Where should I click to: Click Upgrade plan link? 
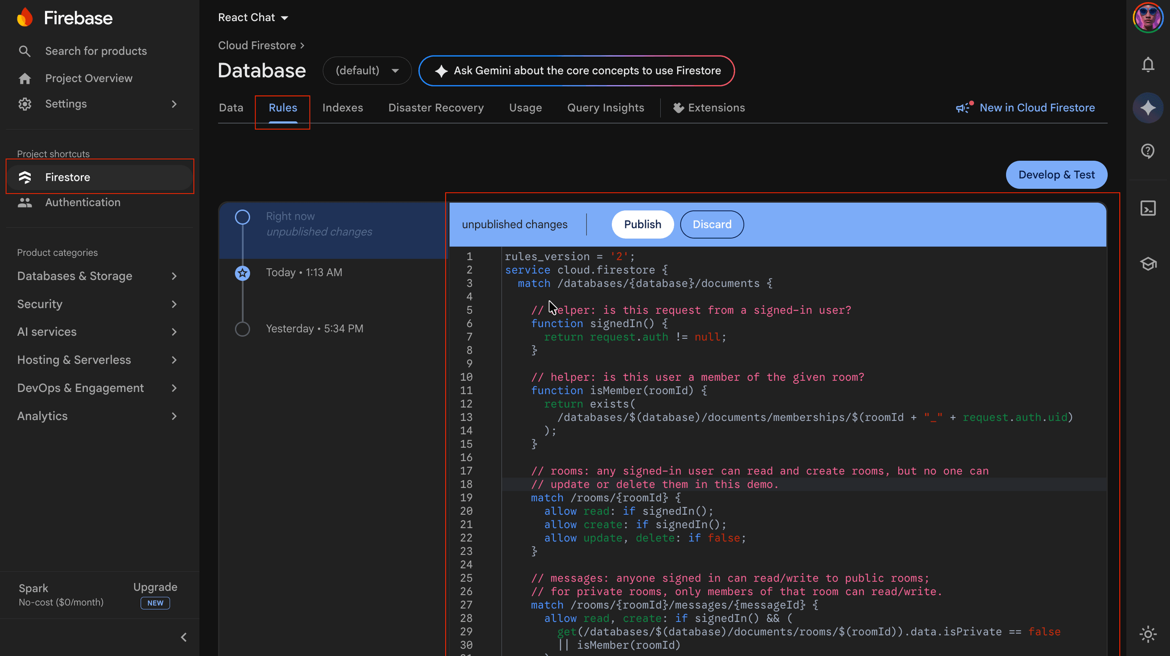tap(155, 587)
